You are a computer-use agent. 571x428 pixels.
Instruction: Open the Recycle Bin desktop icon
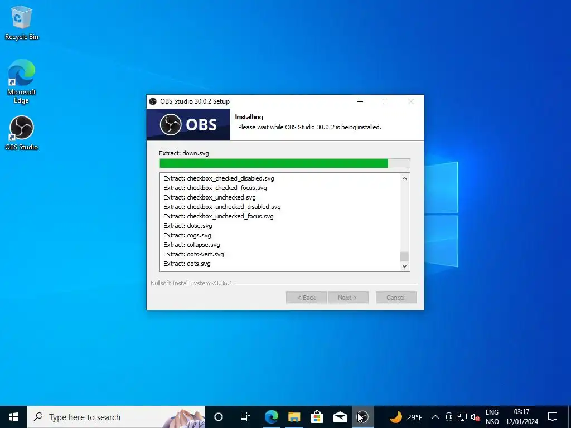pos(22,22)
